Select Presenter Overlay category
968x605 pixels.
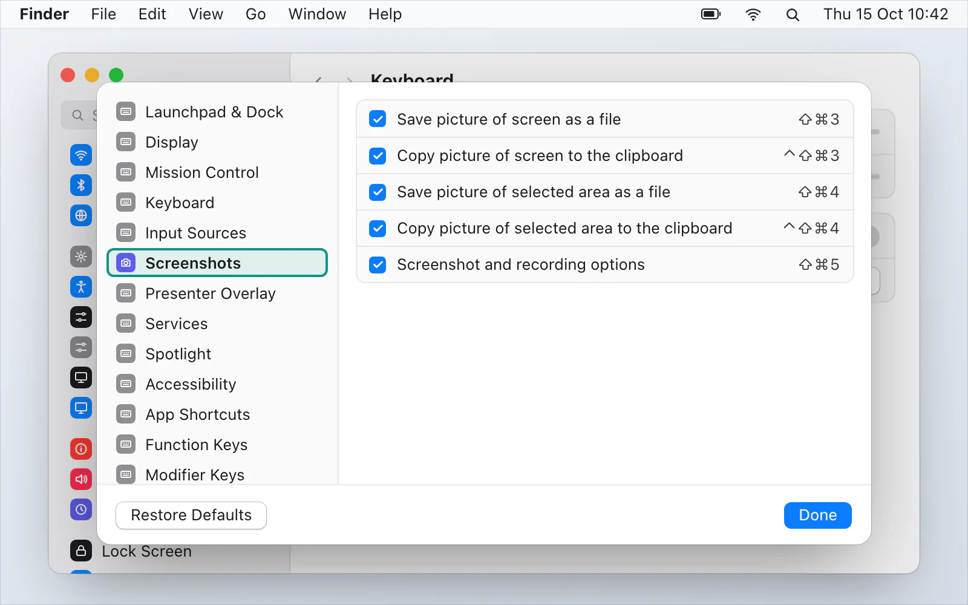[217, 293]
